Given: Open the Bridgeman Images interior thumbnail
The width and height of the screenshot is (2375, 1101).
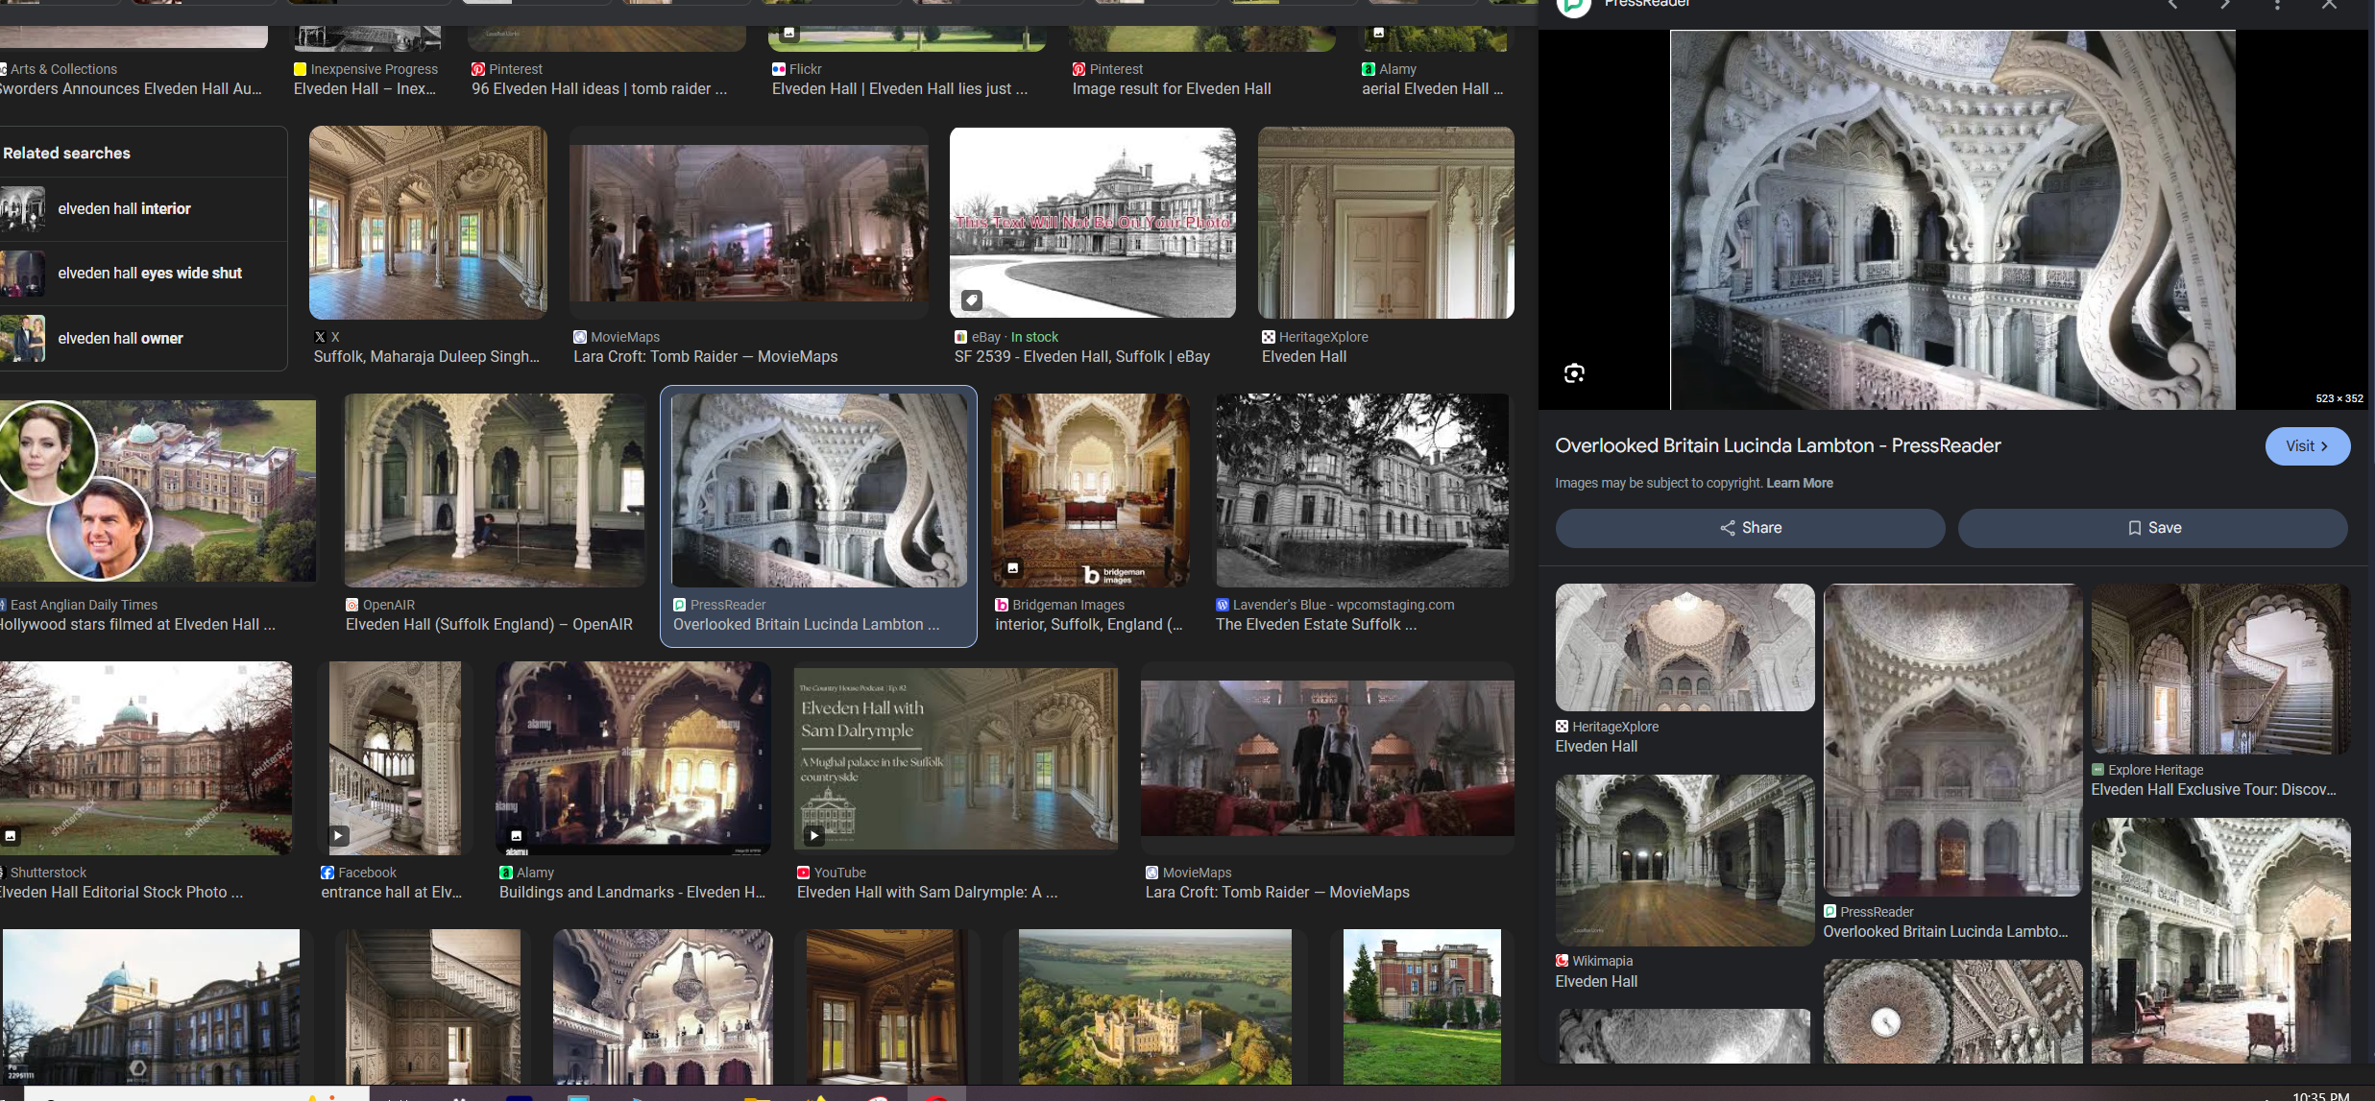Looking at the screenshot, I should 1090,491.
